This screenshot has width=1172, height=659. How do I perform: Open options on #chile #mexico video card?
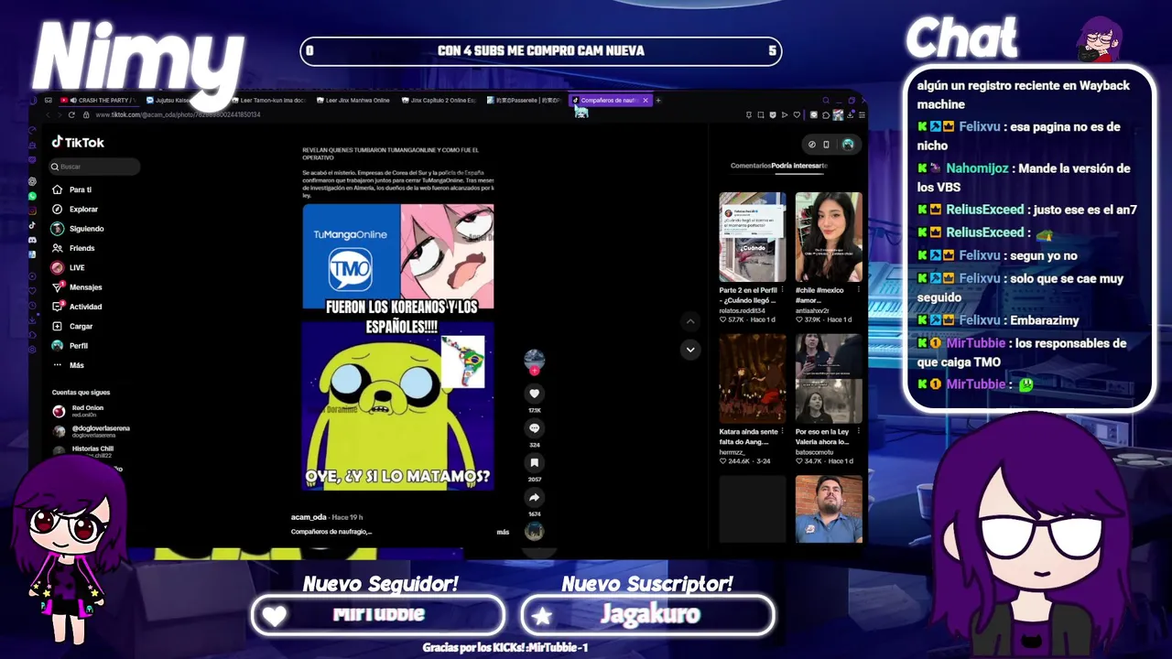[x=859, y=290]
